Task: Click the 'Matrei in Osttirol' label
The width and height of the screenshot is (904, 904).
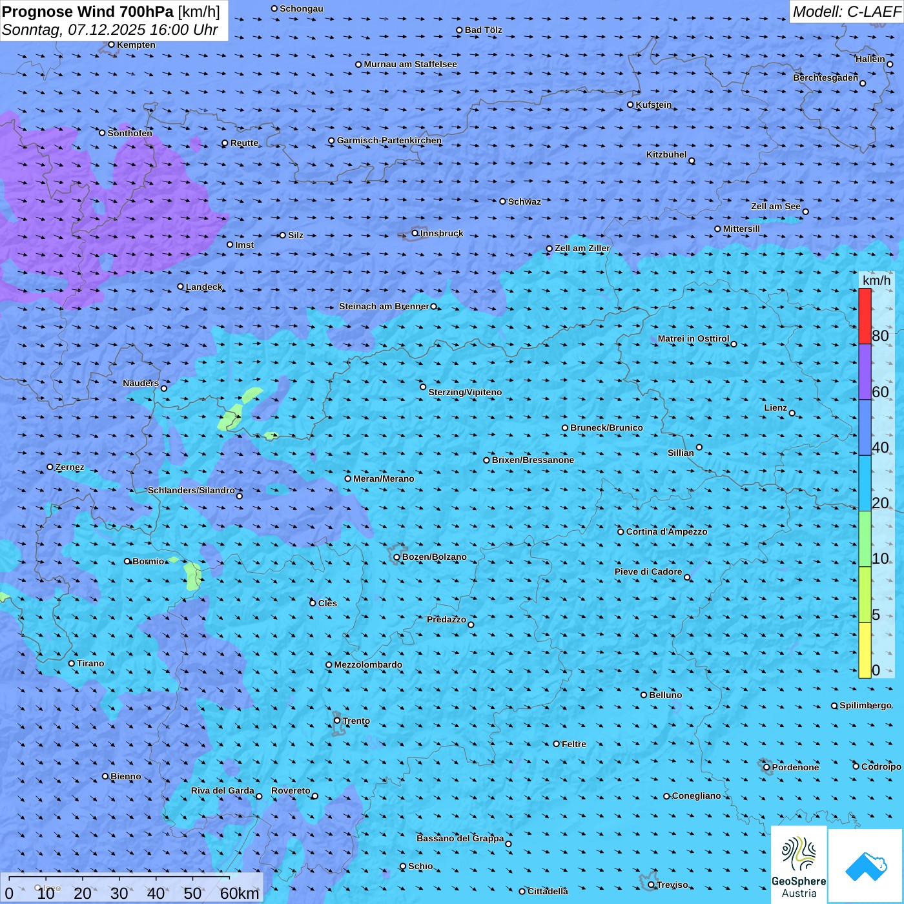Action: 693,338
